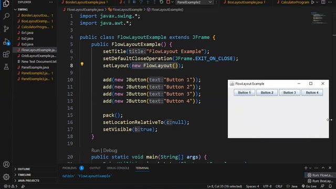Switch to the BorderLayoutExample.java tab
Image resolution: width=336 pixels, height=189 pixels.
pyautogui.click(x=85, y=2)
